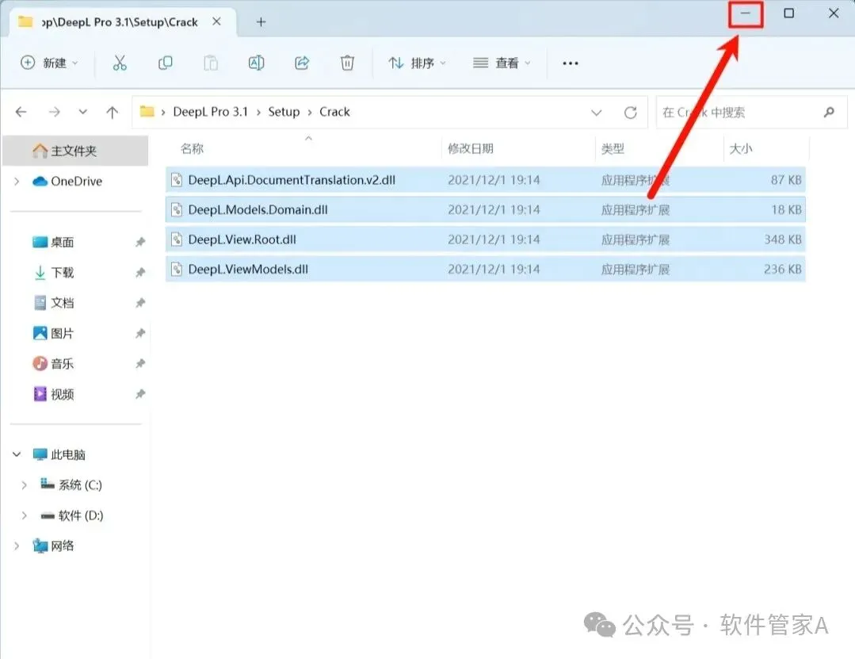Select DeepL.Models.Domain.dll file
855x659 pixels.
coord(485,210)
